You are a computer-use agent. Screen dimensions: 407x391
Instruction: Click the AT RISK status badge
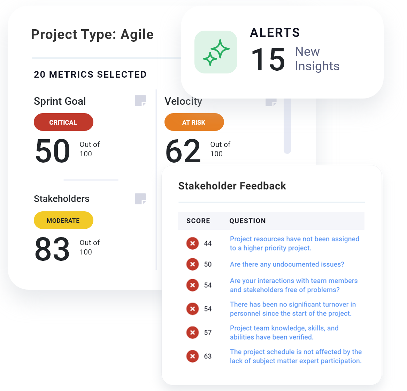click(194, 122)
